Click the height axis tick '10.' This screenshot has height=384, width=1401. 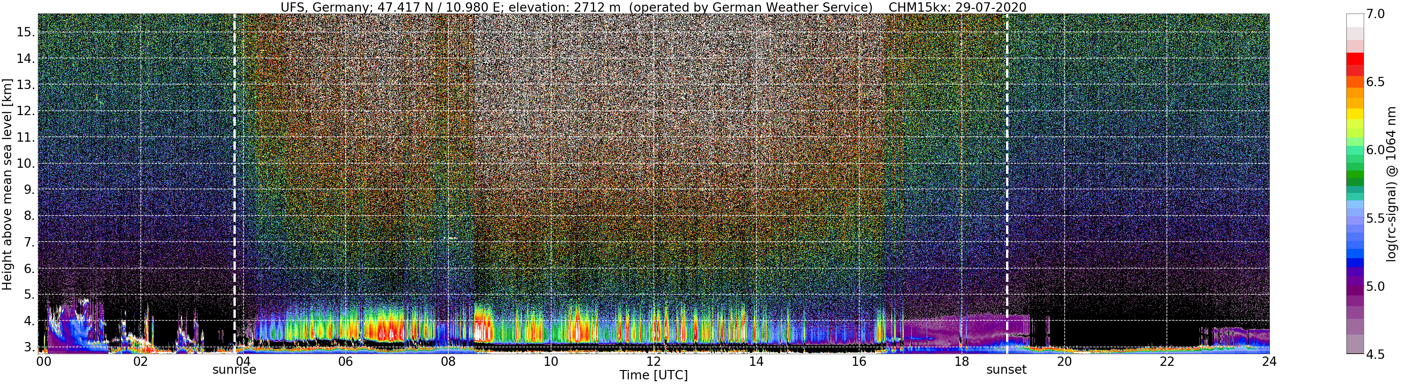(x=25, y=164)
